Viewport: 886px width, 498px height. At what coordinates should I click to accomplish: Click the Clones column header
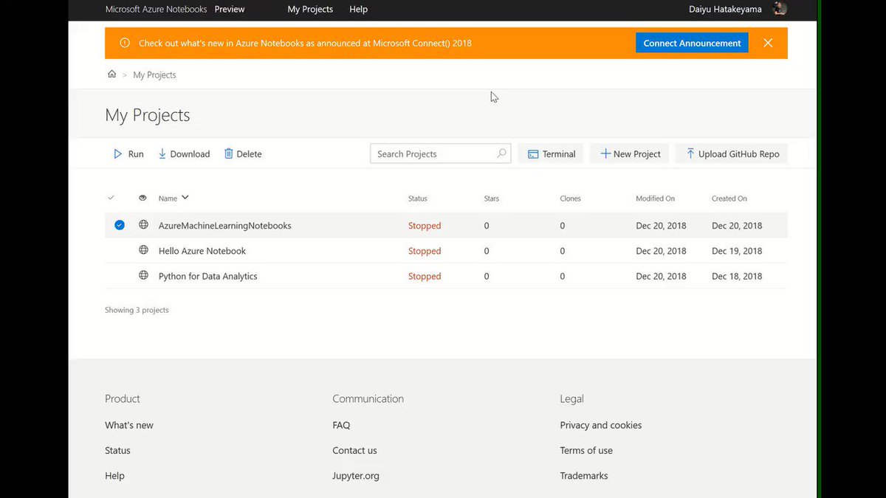pyautogui.click(x=571, y=198)
